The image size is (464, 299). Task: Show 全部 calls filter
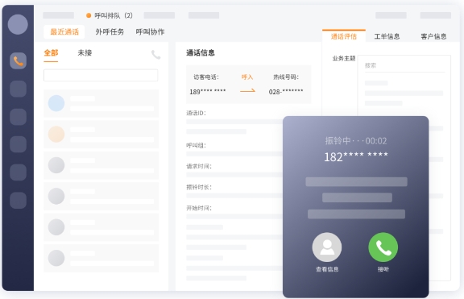pyautogui.click(x=51, y=53)
